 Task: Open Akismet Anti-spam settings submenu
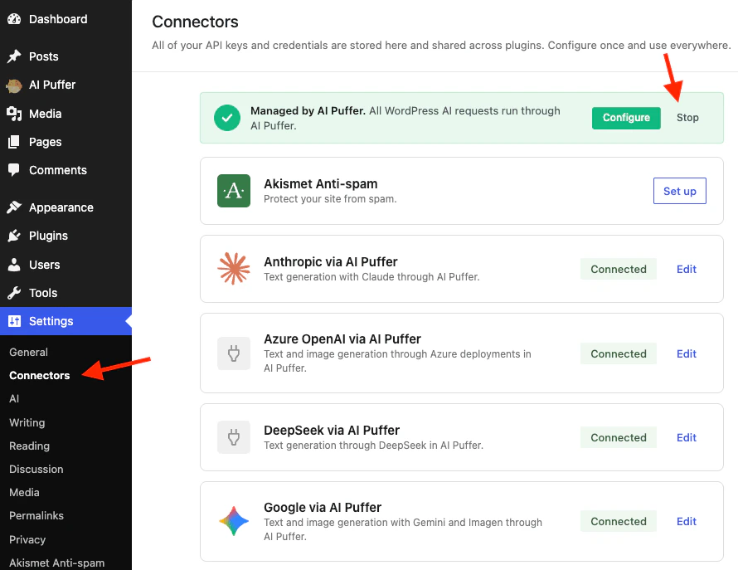[x=57, y=563]
